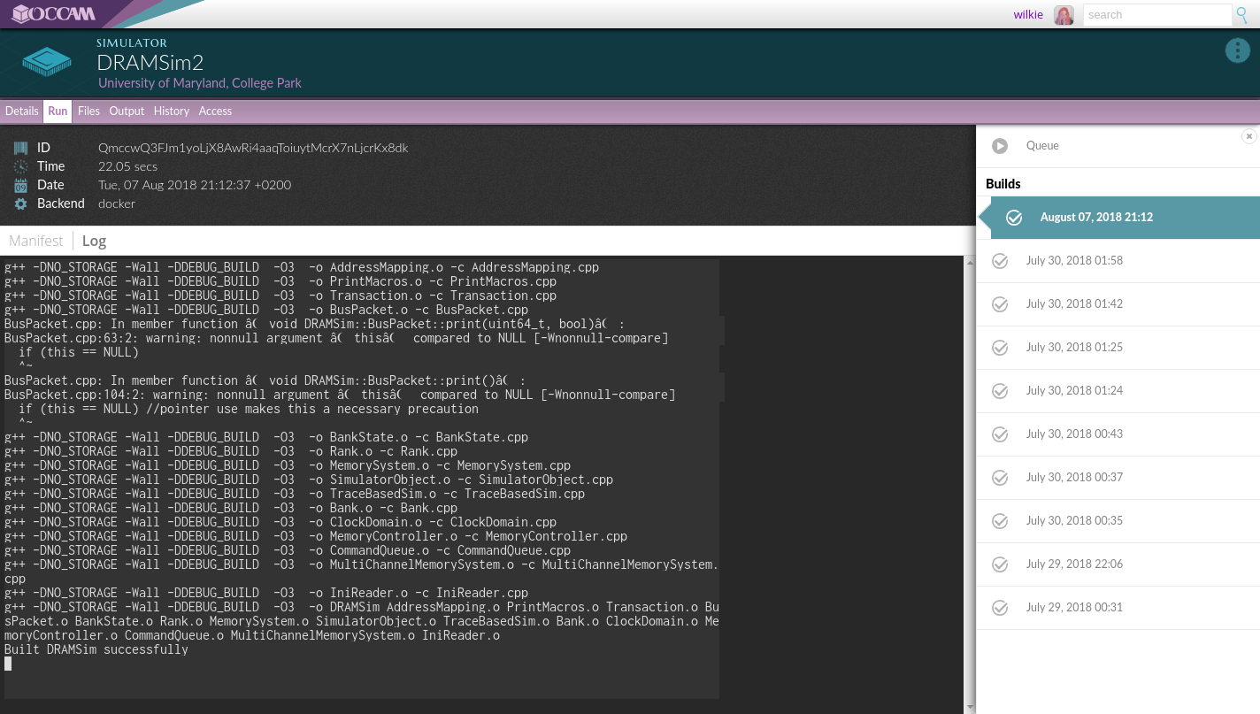Open the July 29, 2018 22:06 build
Image resolution: width=1260 pixels, height=714 pixels.
(1118, 564)
